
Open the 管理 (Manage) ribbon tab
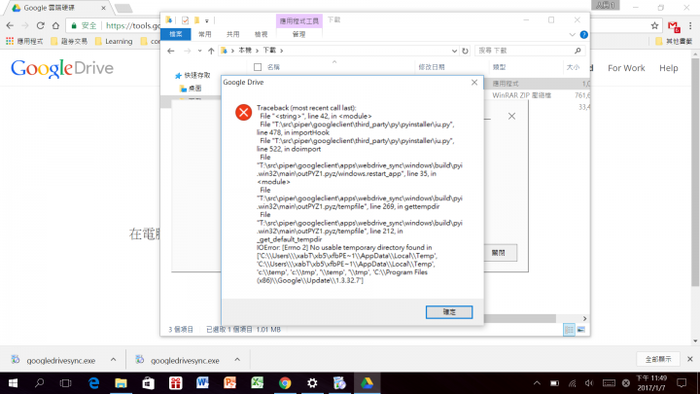(x=298, y=34)
